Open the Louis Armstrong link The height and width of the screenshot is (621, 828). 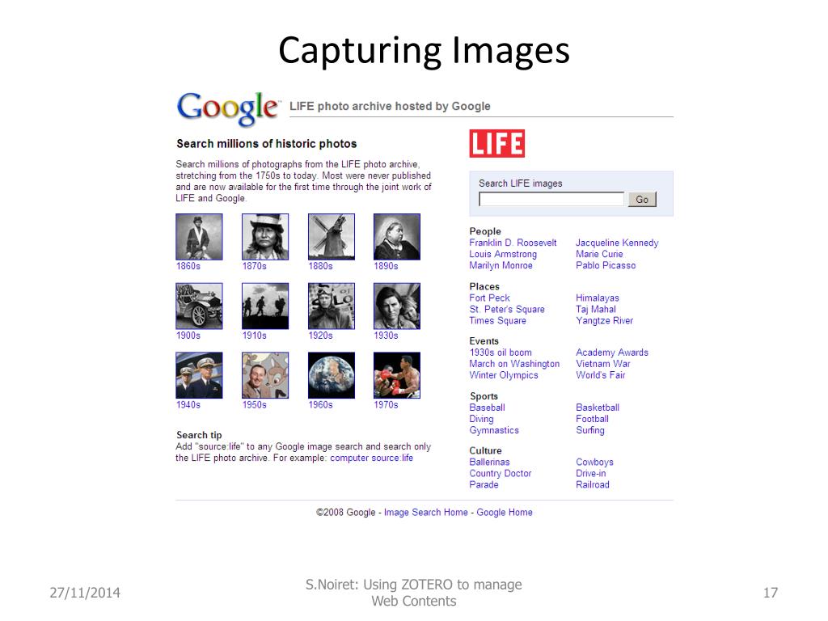click(x=503, y=254)
